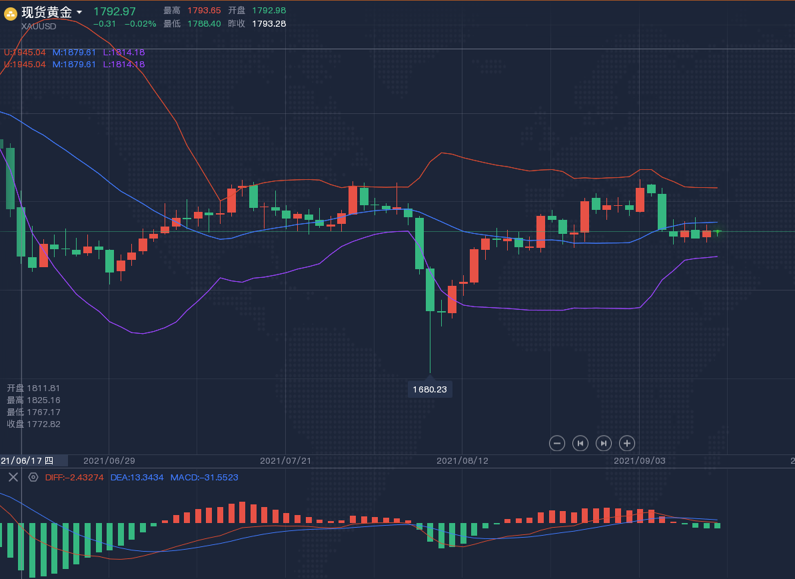The image size is (795, 579).
Task: Open the 现货黄金 instrument dropdown arrow
Action: tap(79, 13)
